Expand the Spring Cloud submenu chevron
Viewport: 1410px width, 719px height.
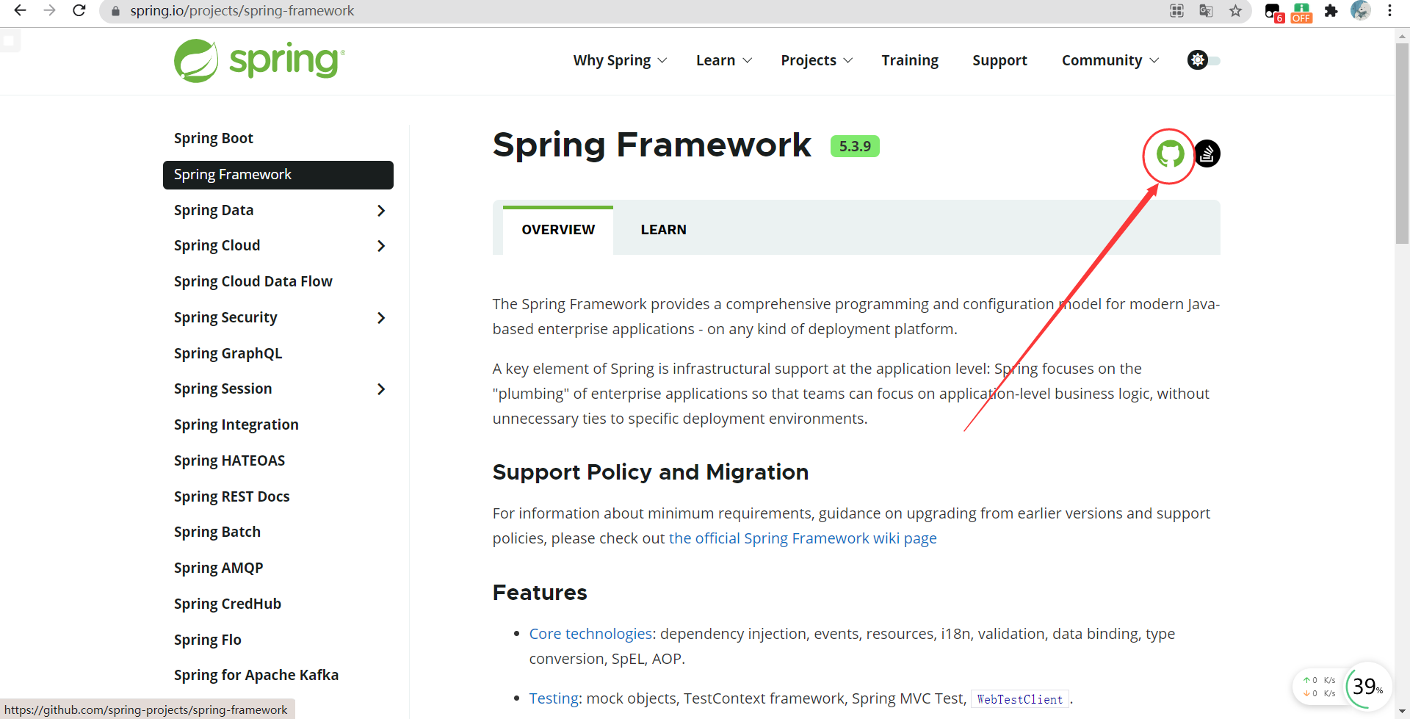point(380,246)
